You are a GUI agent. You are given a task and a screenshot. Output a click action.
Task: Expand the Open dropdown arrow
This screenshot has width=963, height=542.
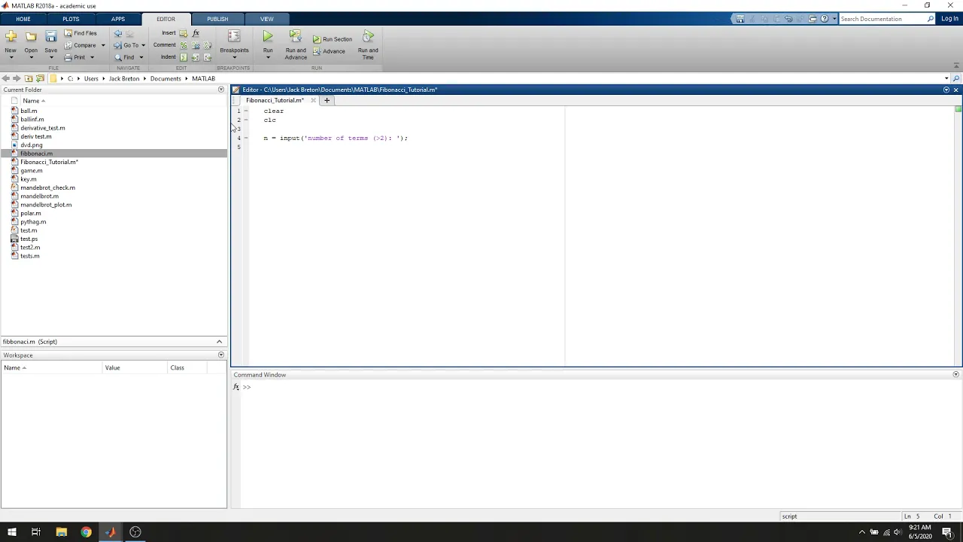(31, 57)
